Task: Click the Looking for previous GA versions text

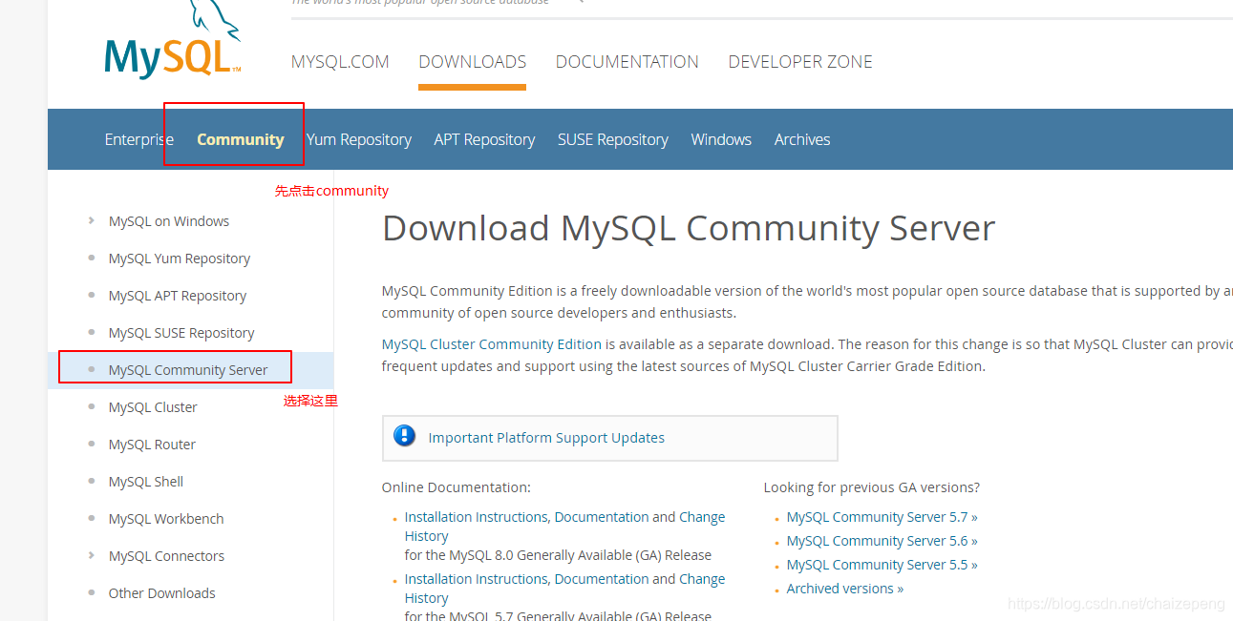Action: click(872, 487)
